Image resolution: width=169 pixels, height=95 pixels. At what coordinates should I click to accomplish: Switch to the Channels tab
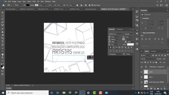click(x=153, y=51)
